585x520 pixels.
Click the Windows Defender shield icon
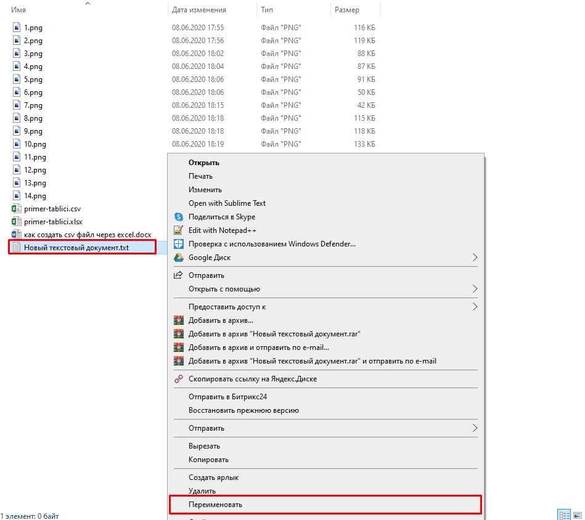(x=179, y=244)
